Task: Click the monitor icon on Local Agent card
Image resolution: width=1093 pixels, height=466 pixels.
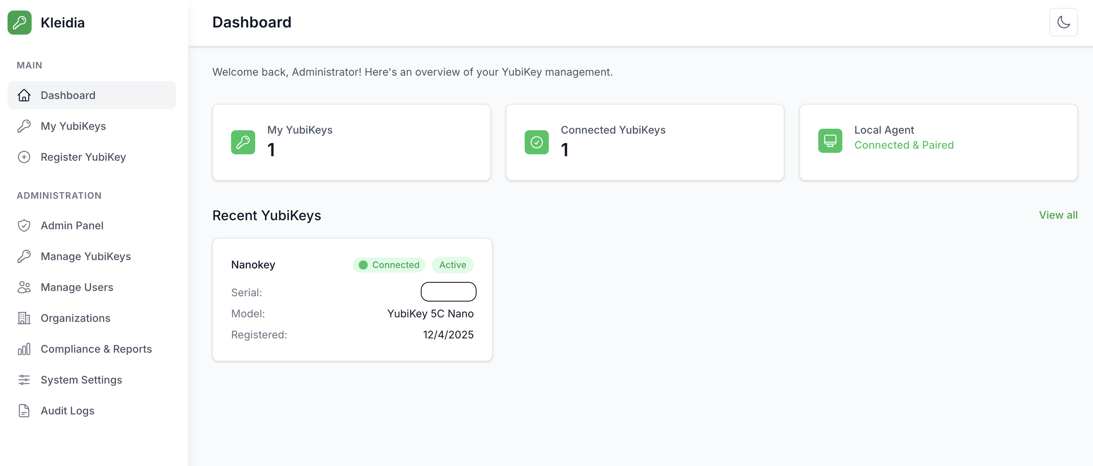Action: pyautogui.click(x=830, y=140)
